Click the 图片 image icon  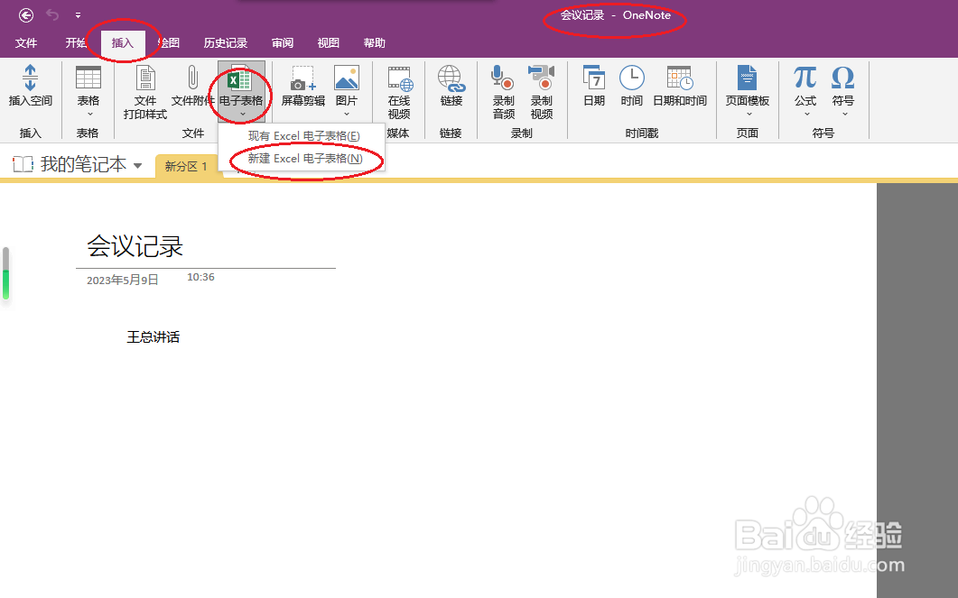coord(346,78)
